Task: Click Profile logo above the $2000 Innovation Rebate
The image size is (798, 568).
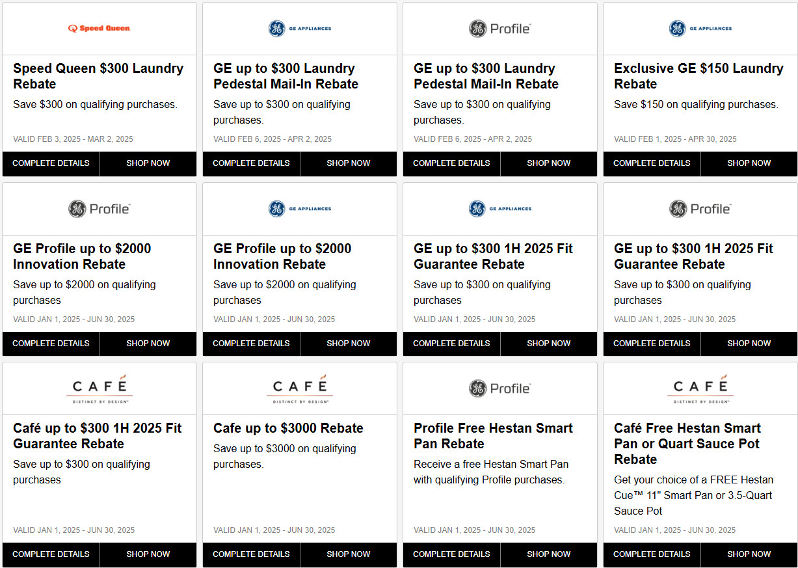Action: click(100, 209)
